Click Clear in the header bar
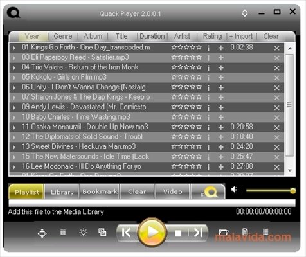This screenshot has height=257, width=306. [271, 36]
